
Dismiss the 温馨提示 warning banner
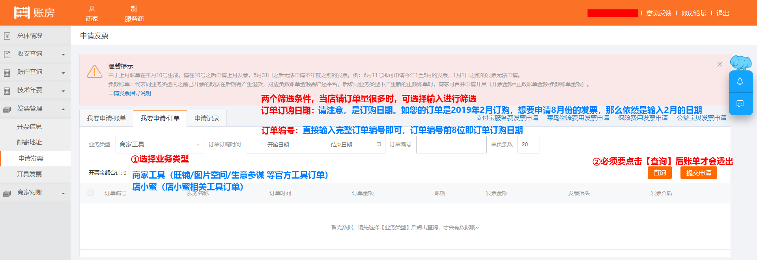(720, 64)
